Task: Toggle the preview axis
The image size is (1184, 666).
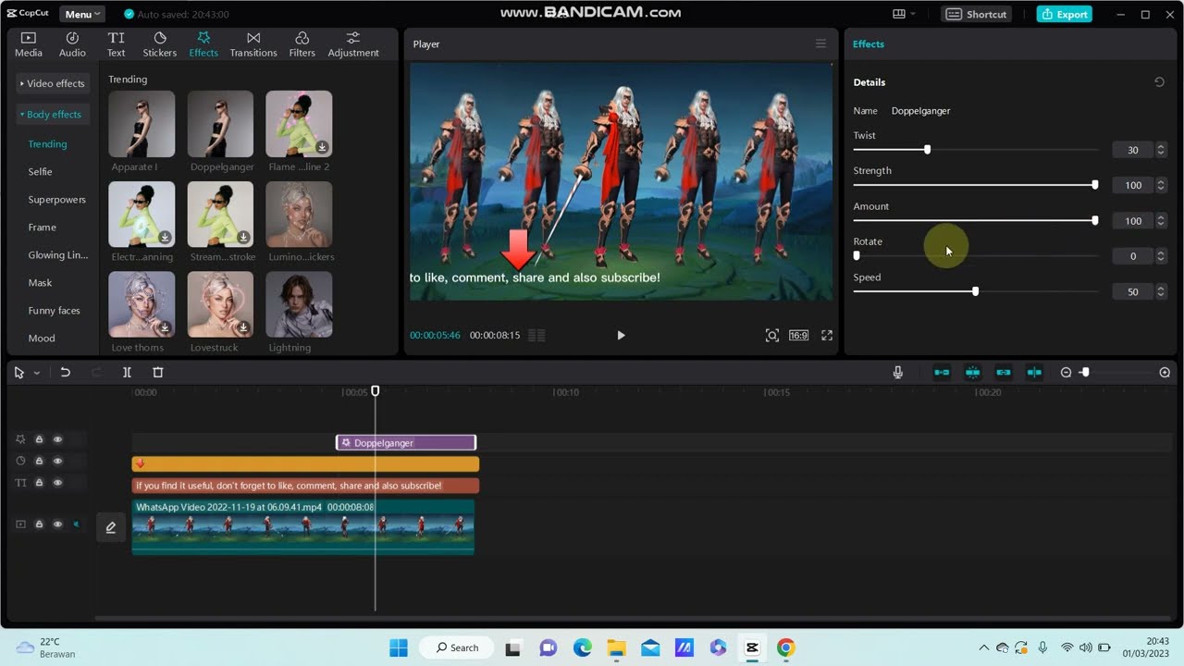Action: (1034, 372)
